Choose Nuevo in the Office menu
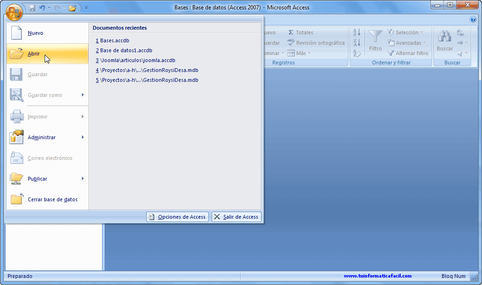The image size is (482, 285). click(x=47, y=33)
